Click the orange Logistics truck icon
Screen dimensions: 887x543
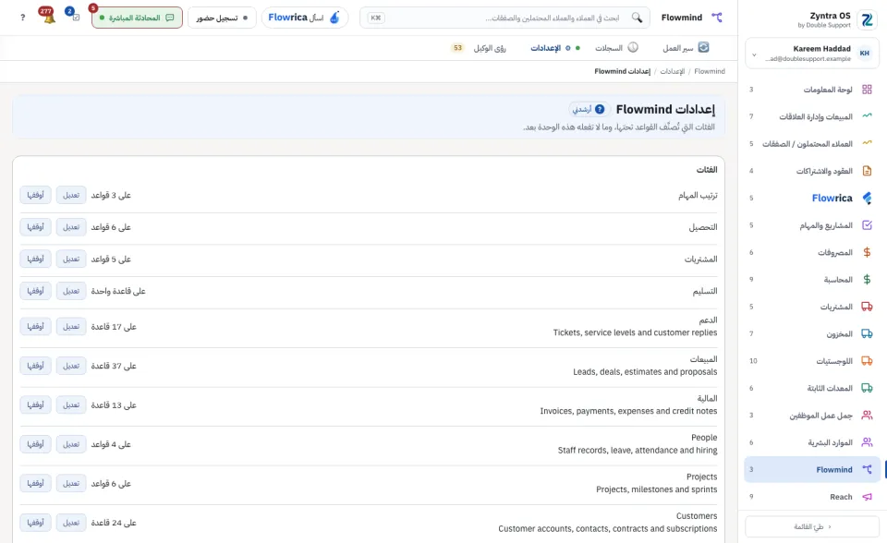(x=867, y=361)
